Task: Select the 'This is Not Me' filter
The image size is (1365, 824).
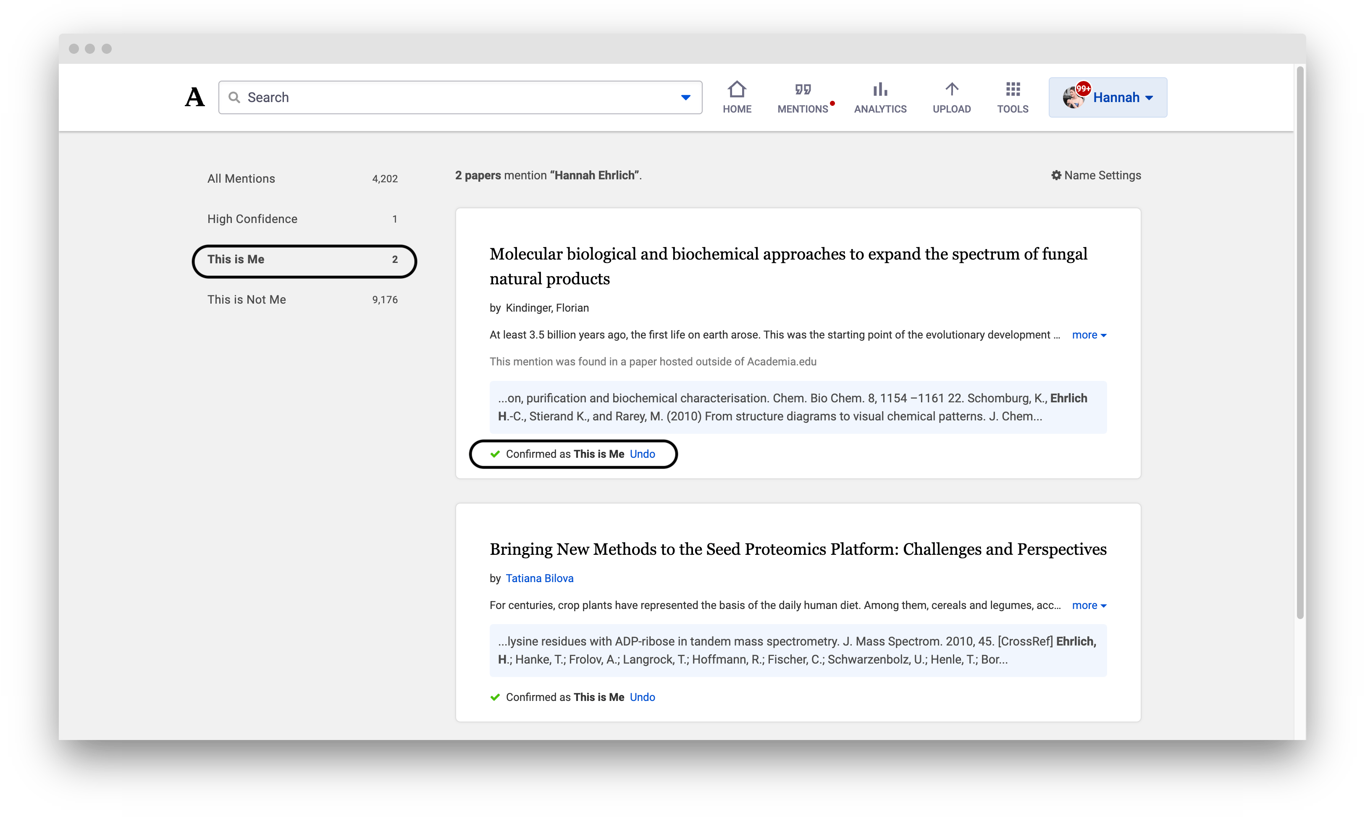Action: (247, 299)
